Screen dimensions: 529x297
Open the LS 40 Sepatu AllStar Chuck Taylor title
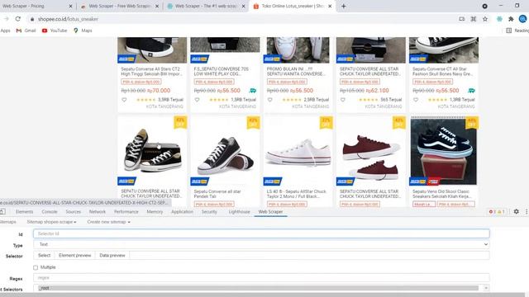[297, 194]
